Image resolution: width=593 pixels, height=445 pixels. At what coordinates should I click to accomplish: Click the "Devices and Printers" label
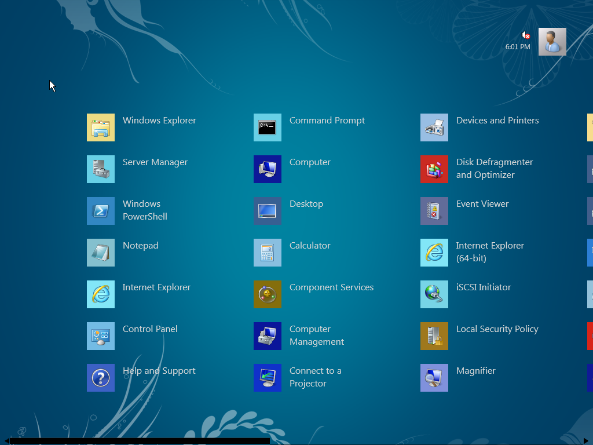[x=497, y=121]
